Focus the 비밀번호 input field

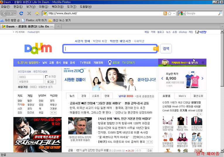(x=31, y=82)
